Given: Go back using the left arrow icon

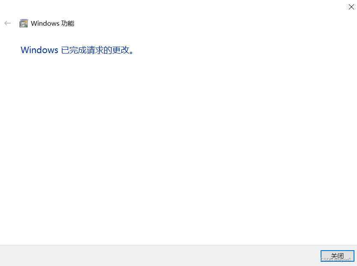Looking at the screenshot, I should click(x=8, y=23).
